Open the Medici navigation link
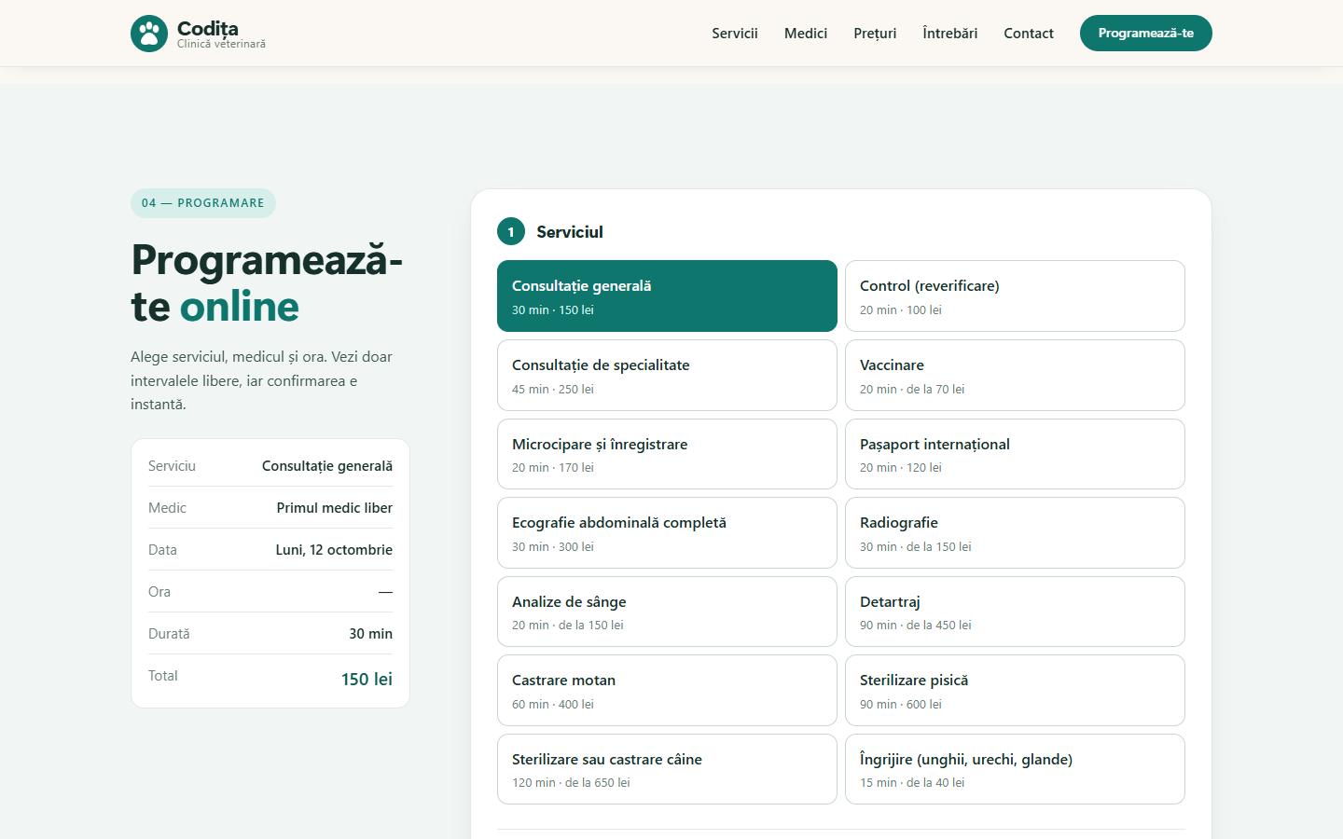Viewport: 1343px width, 839px height. tap(806, 34)
